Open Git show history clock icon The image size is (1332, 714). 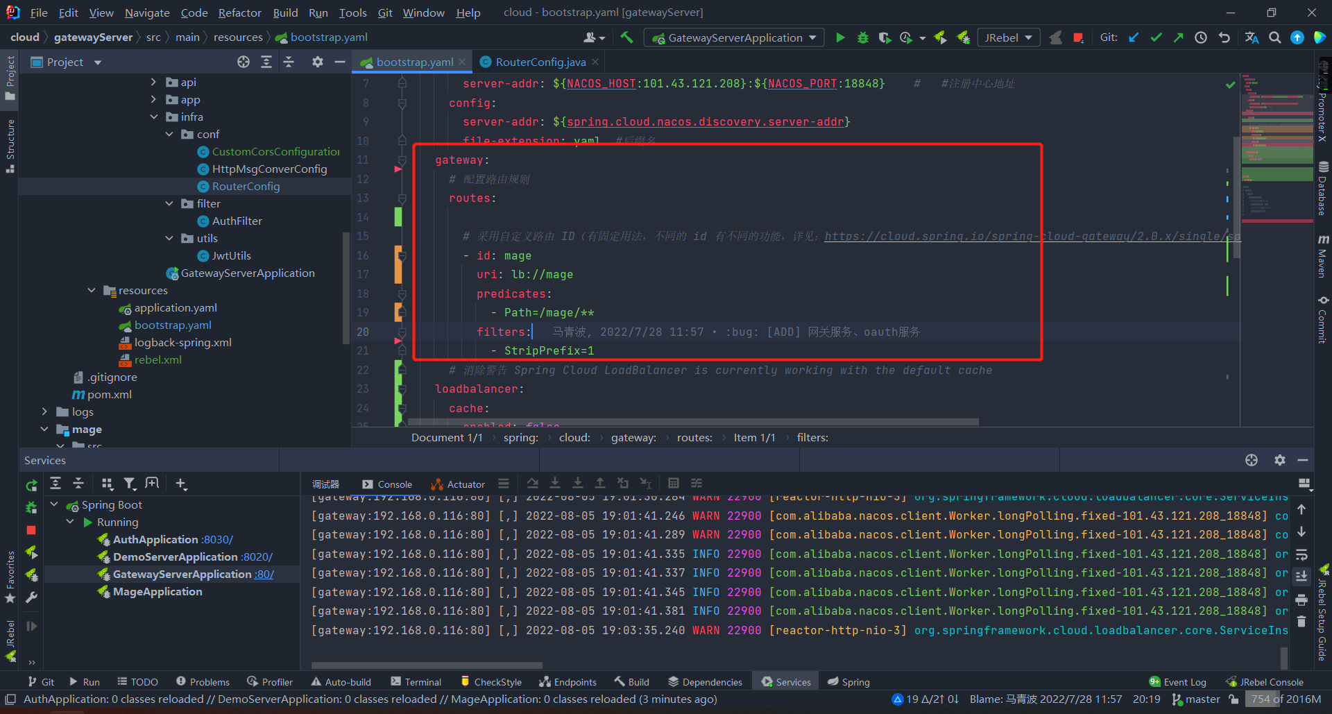pyautogui.click(x=1201, y=37)
